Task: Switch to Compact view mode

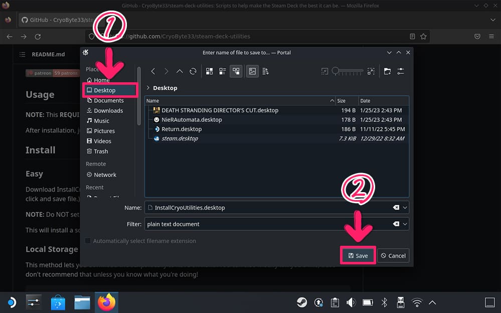Action: 222,71
